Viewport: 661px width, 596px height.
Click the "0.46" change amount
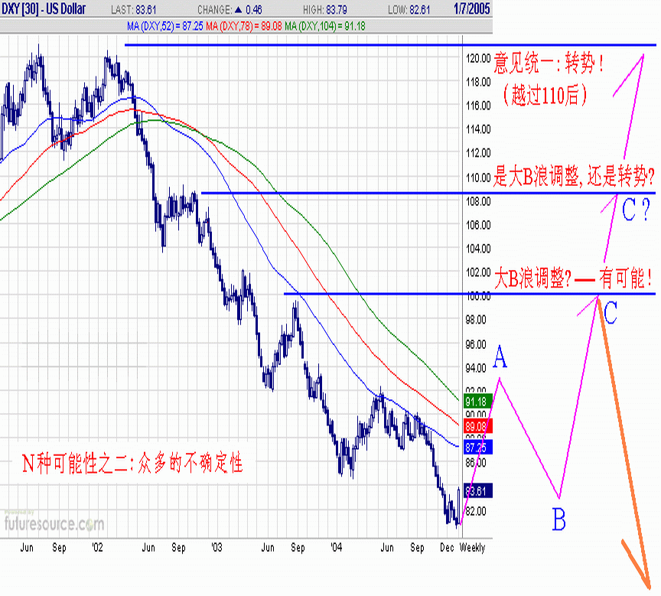pyautogui.click(x=254, y=10)
